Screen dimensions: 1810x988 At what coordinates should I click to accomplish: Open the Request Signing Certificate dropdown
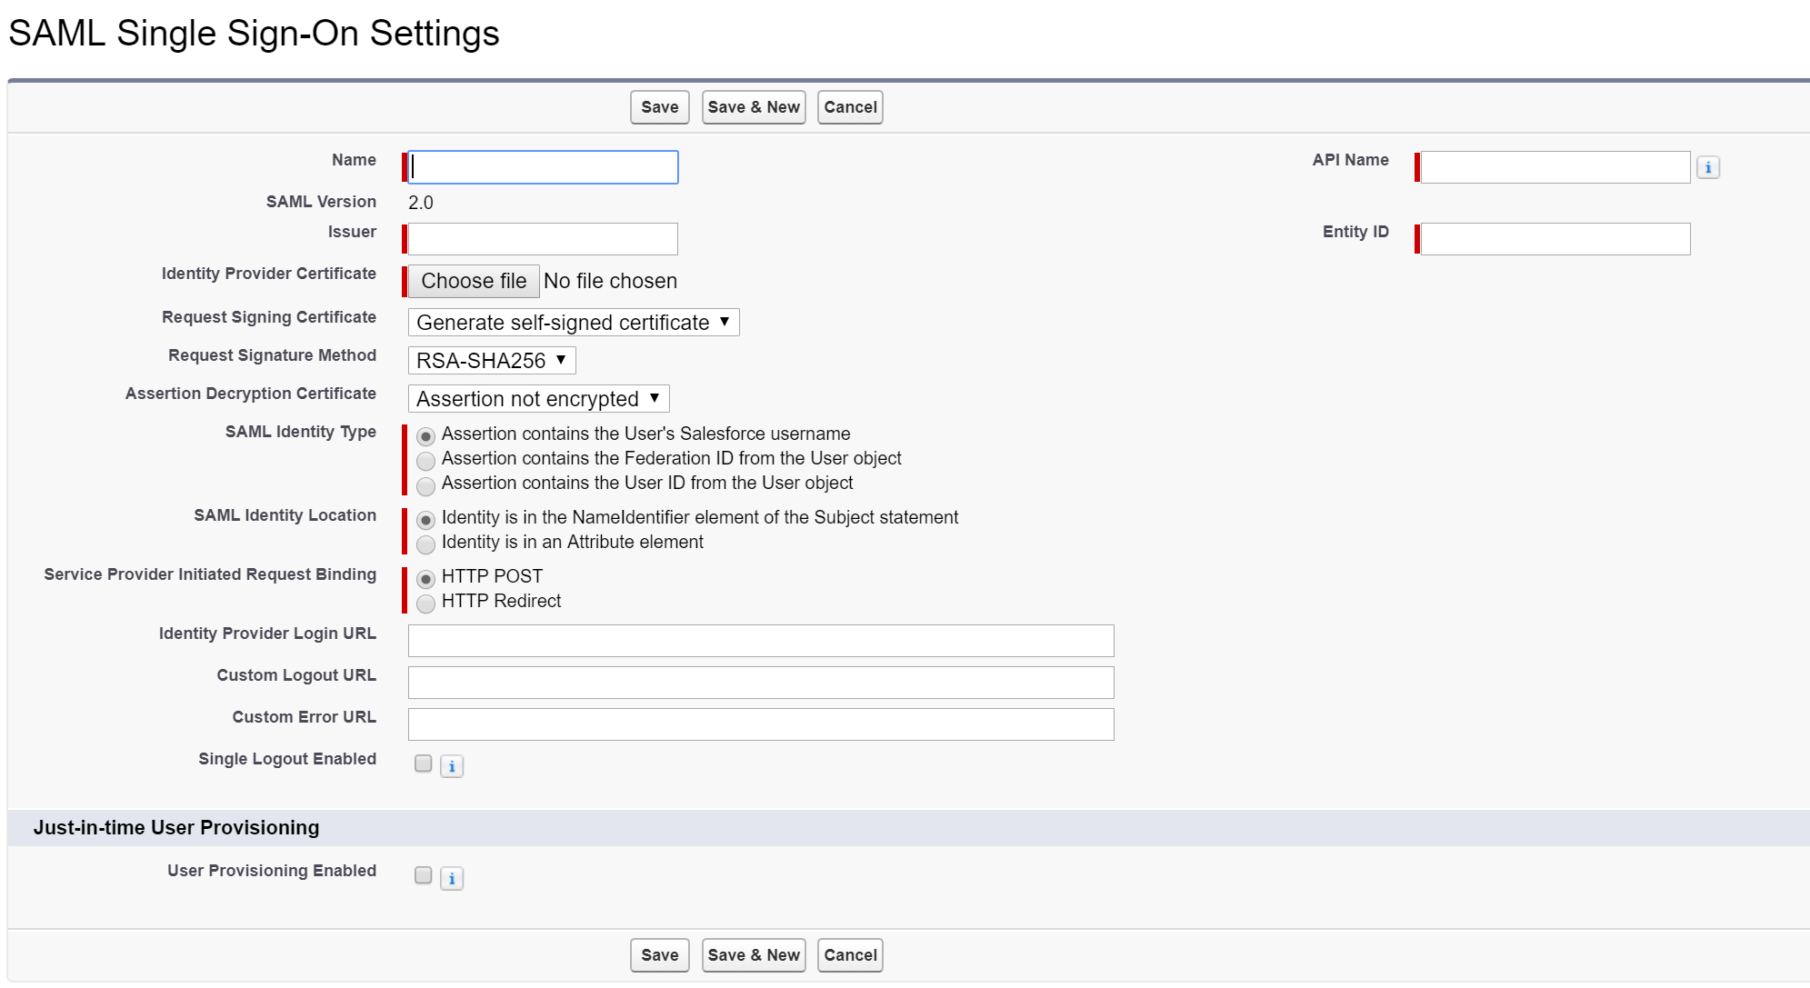pos(573,323)
